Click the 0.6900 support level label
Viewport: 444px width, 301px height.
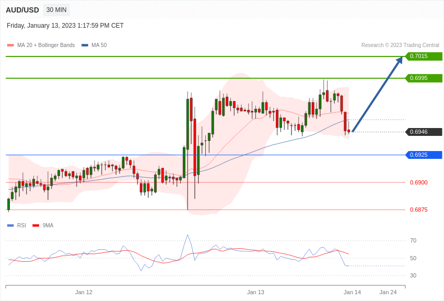tap(419, 183)
